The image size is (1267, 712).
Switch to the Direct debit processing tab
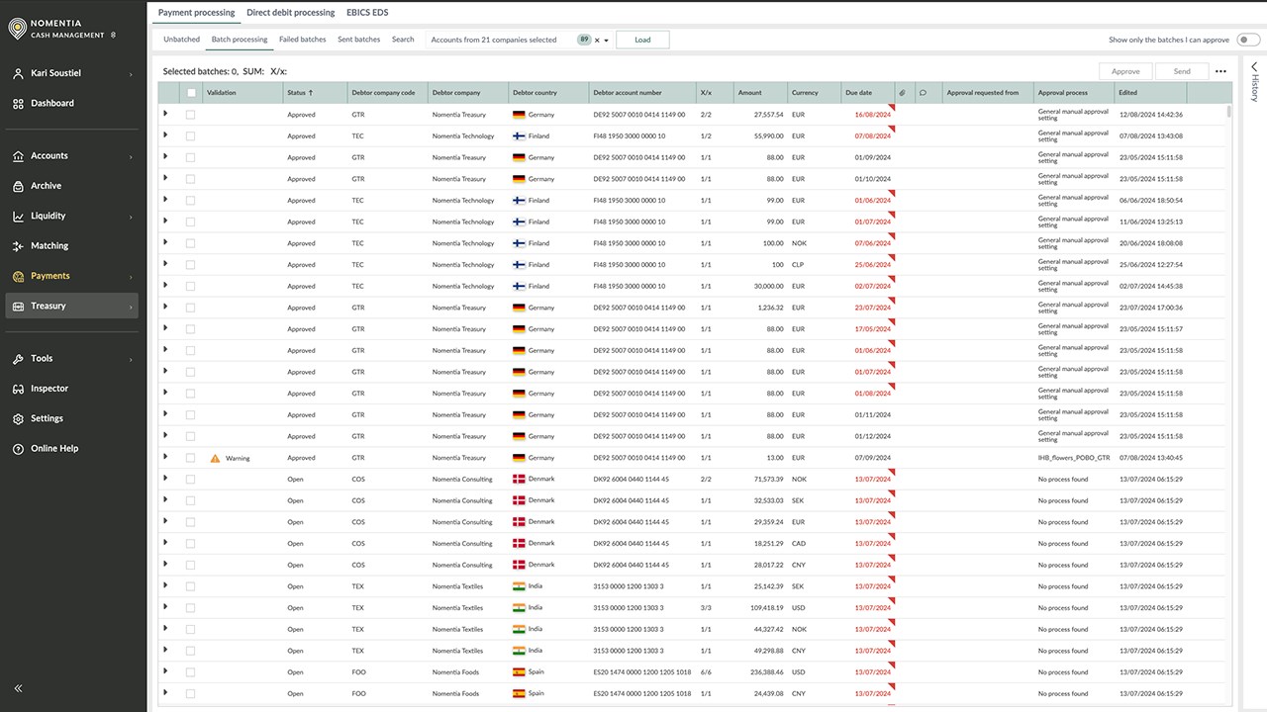[x=291, y=13]
